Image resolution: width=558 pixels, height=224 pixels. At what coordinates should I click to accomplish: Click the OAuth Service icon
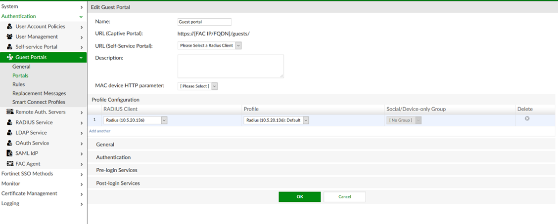pos(10,143)
